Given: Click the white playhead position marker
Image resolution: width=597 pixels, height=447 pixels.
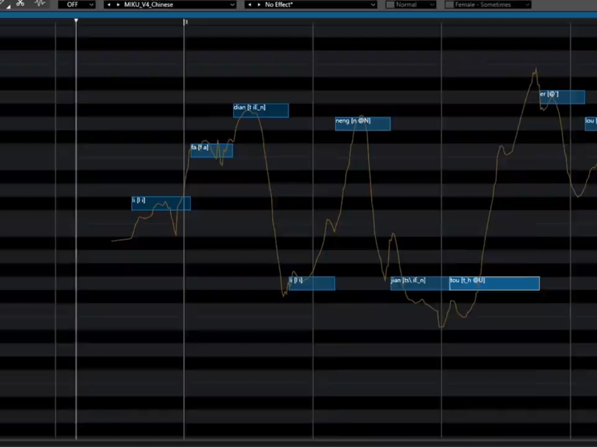Looking at the screenshot, I should pos(76,20).
